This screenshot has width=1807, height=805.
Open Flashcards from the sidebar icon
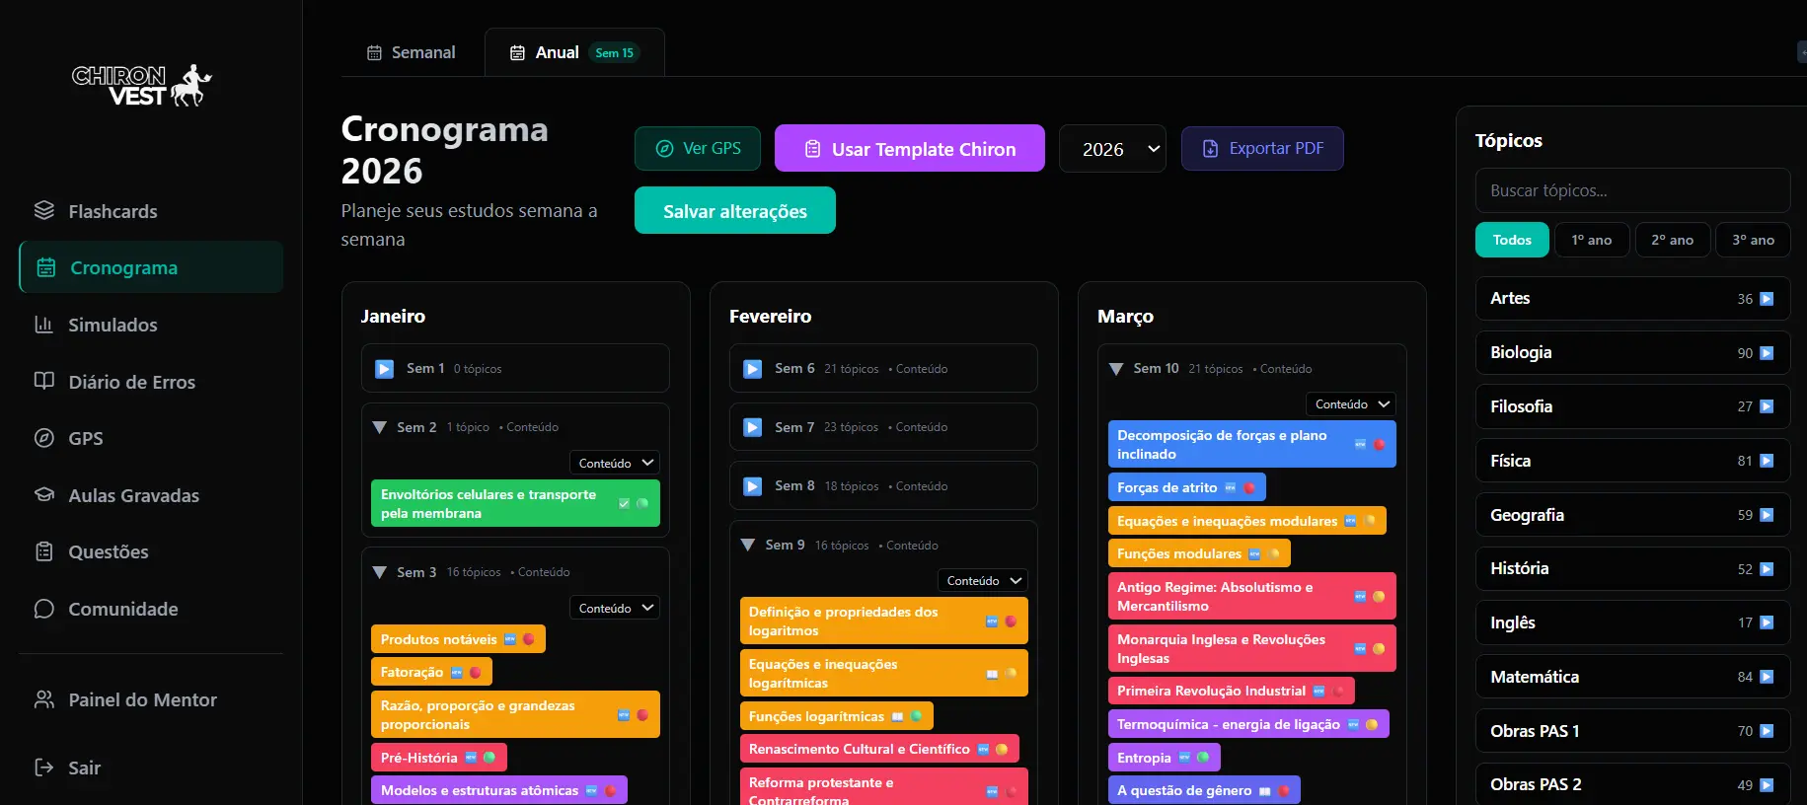[x=44, y=211]
